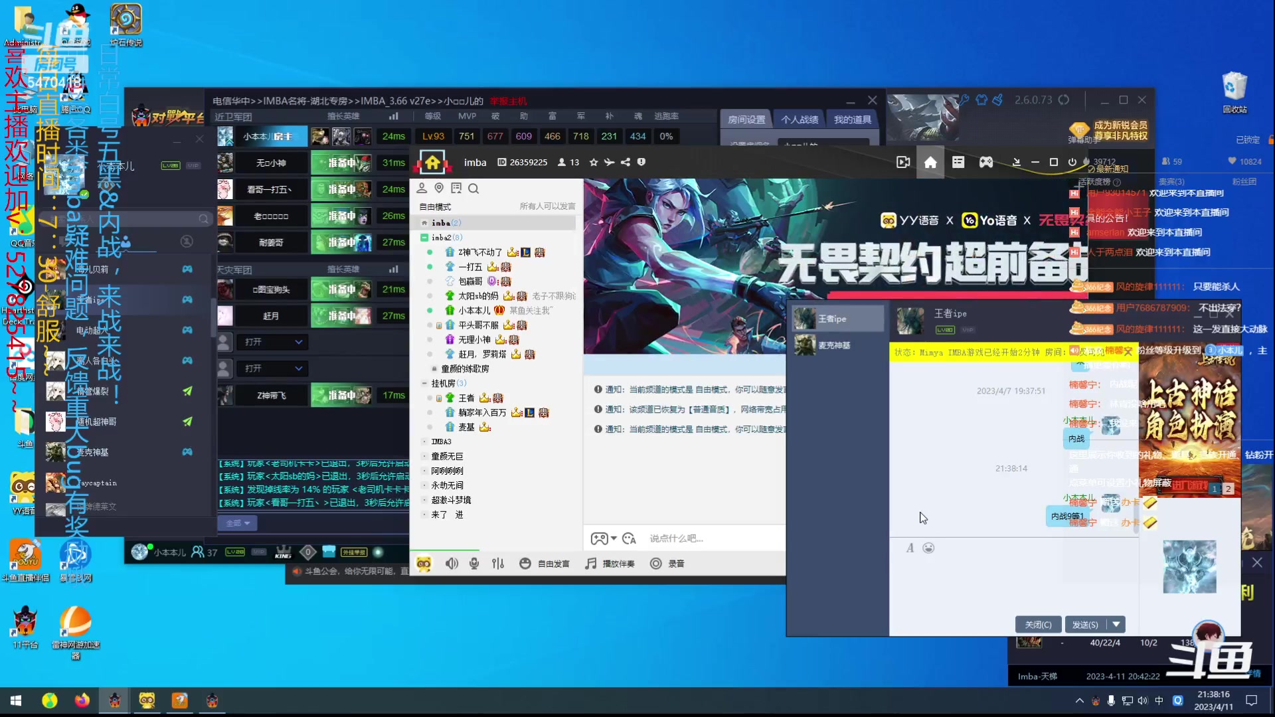The width and height of the screenshot is (1275, 717).
Task: Expand the 永劫无间 channel
Action: coord(425,485)
